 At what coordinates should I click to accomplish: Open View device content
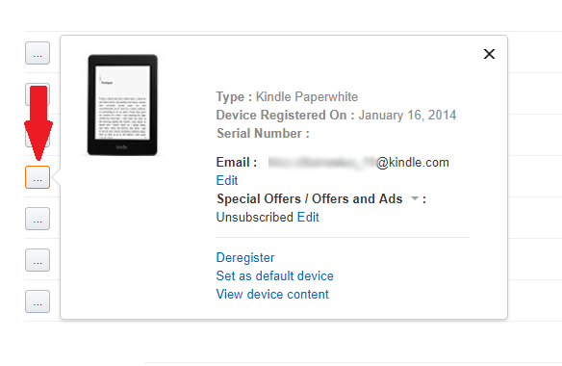tap(272, 294)
